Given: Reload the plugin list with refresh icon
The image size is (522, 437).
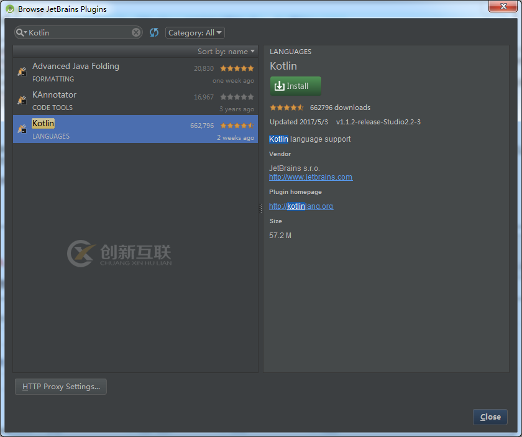Looking at the screenshot, I should click(x=154, y=32).
